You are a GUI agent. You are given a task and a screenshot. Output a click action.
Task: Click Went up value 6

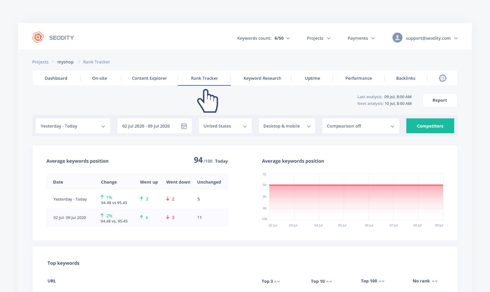pos(147,218)
